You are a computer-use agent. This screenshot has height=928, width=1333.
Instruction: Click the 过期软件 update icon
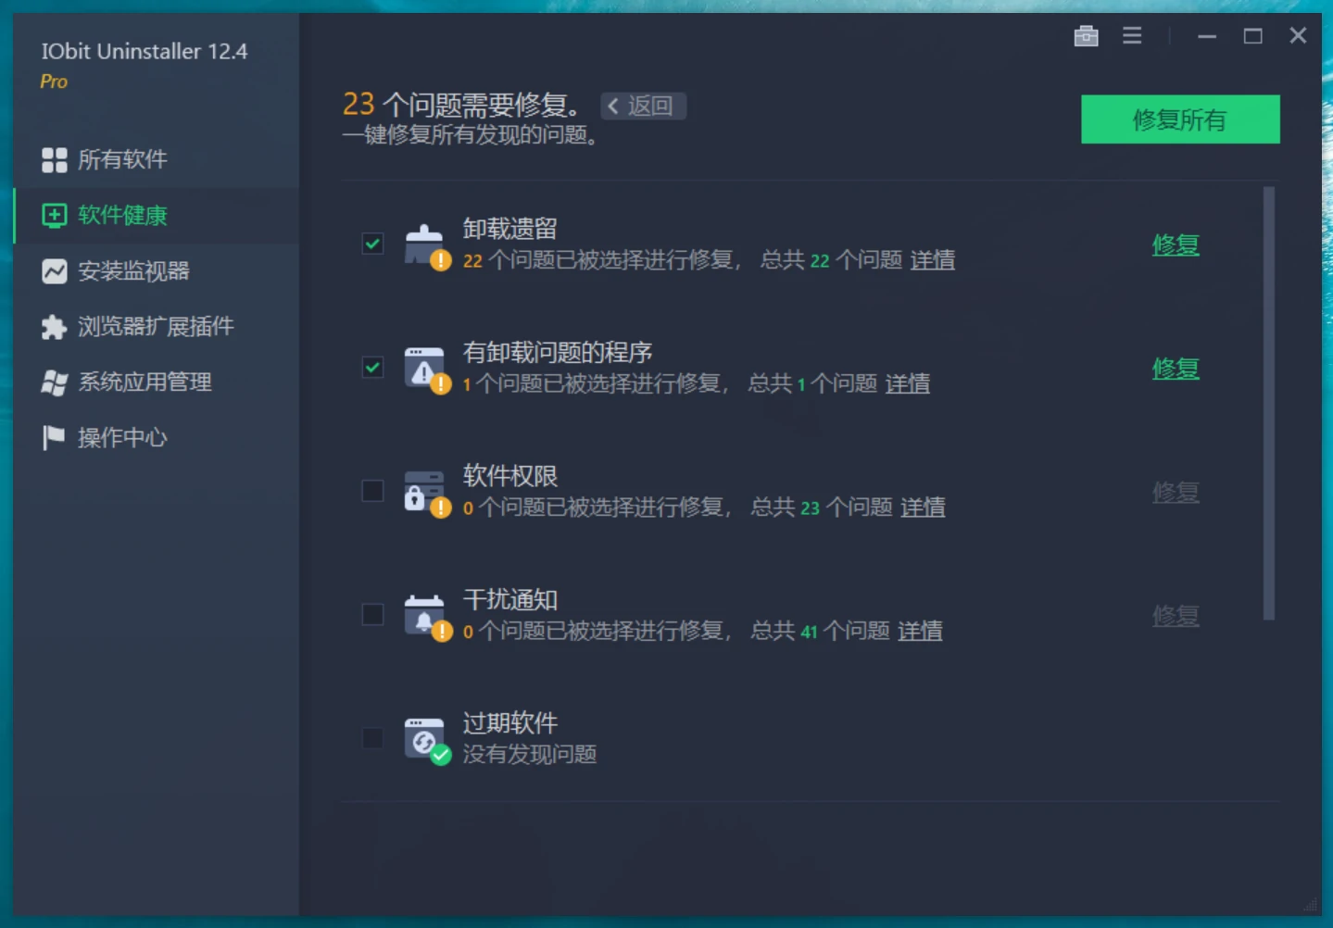[x=425, y=739]
